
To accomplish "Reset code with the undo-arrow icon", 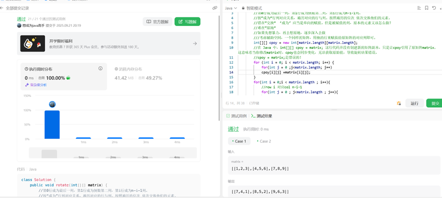I will click(434, 8).
